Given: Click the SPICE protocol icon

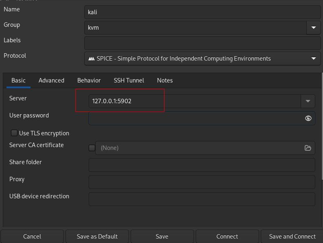Looking at the screenshot, I should pyautogui.click(x=92, y=59).
